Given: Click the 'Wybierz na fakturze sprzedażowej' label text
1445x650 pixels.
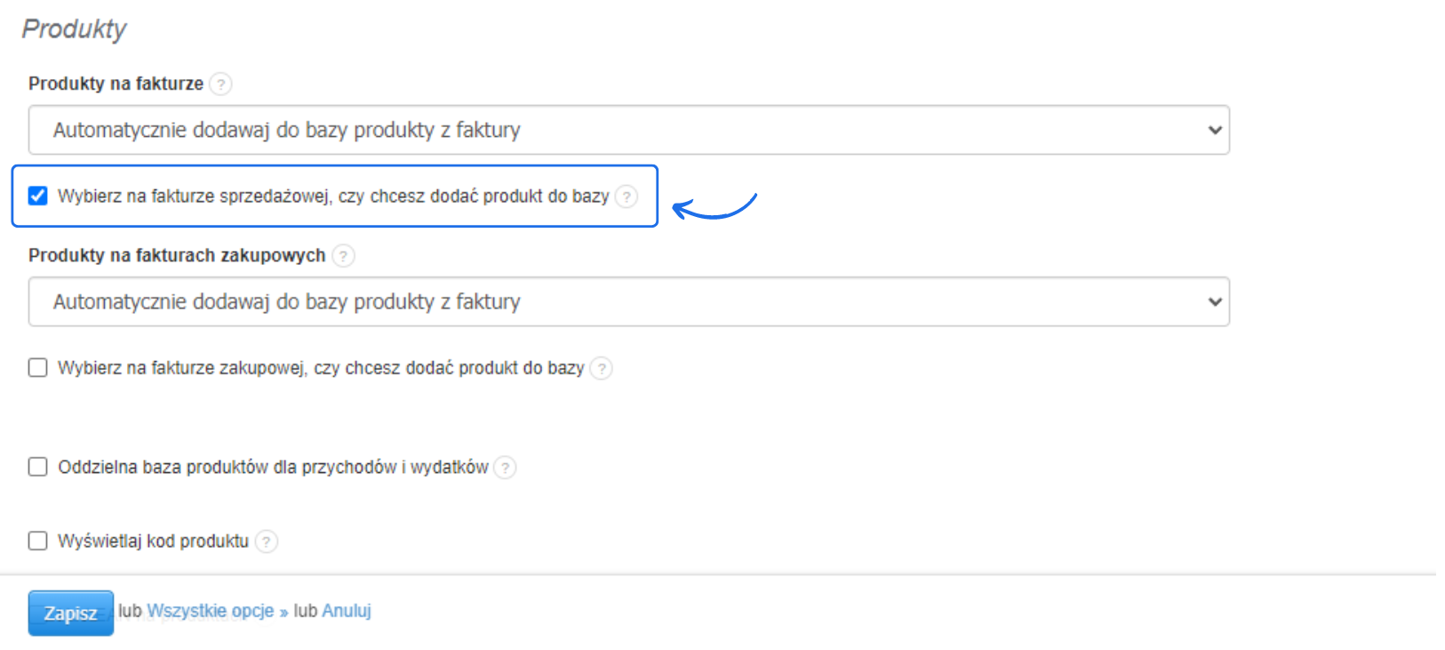Looking at the screenshot, I should (x=333, y=197).
